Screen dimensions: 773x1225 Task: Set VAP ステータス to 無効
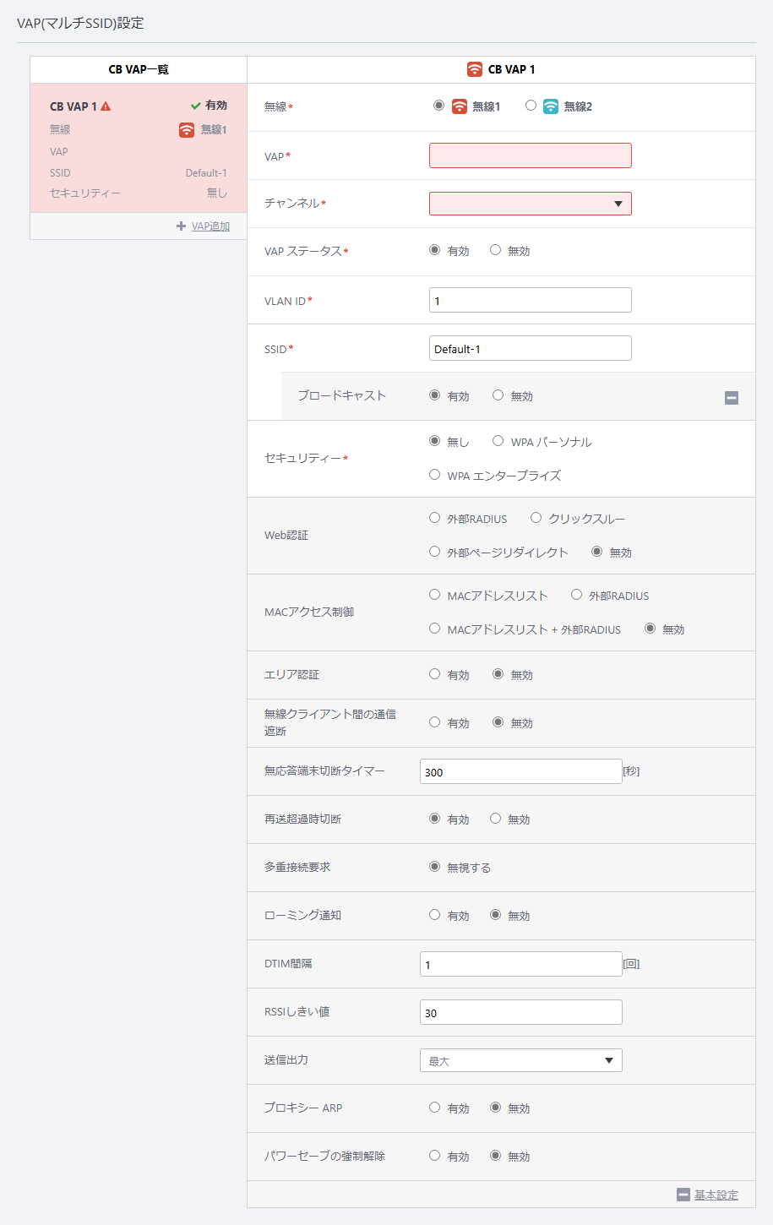coord(495,250)
